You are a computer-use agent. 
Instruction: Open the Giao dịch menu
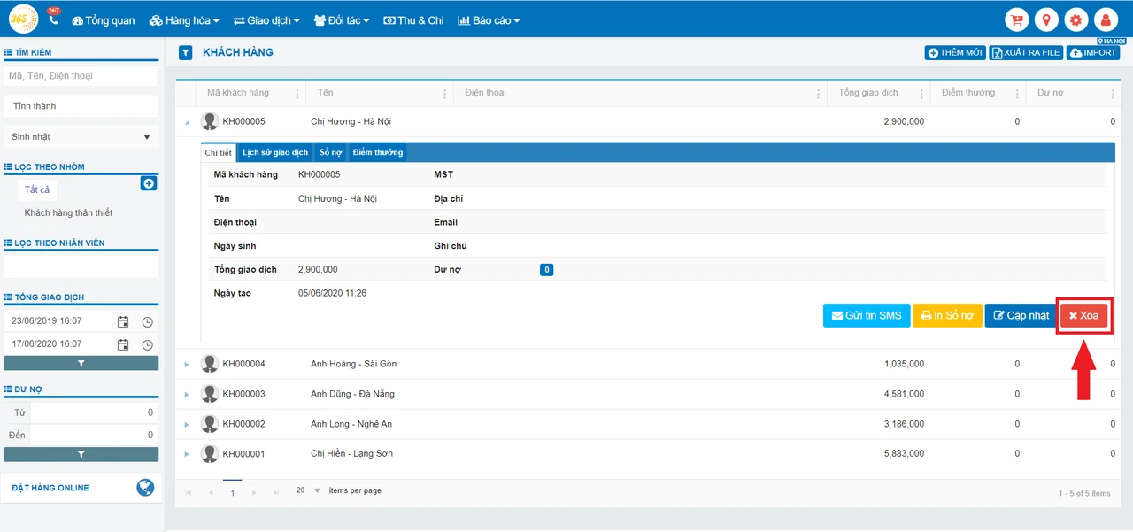click(266, 19)
